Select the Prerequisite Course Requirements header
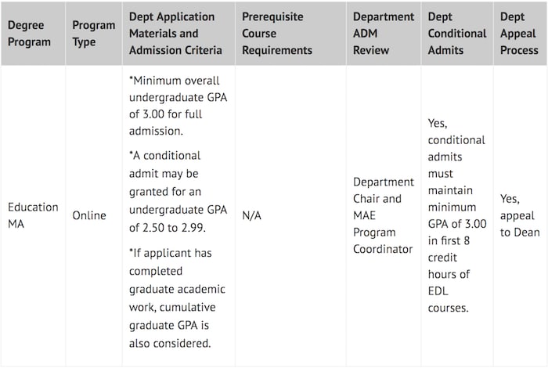This screenshot has width=548, height=368. point(290,34)
